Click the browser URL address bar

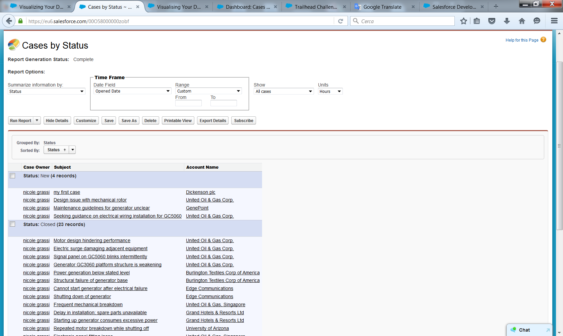tap(180, 21)
